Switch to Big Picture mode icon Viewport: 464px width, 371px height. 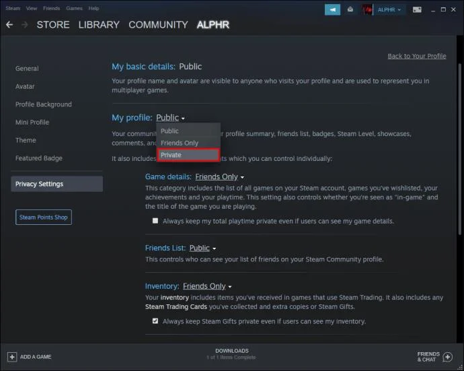417,10
